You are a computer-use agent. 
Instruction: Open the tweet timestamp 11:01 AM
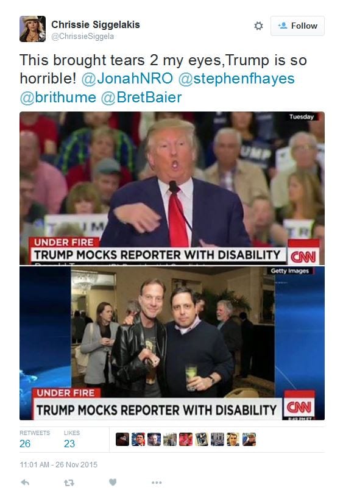tap(58, 465)
